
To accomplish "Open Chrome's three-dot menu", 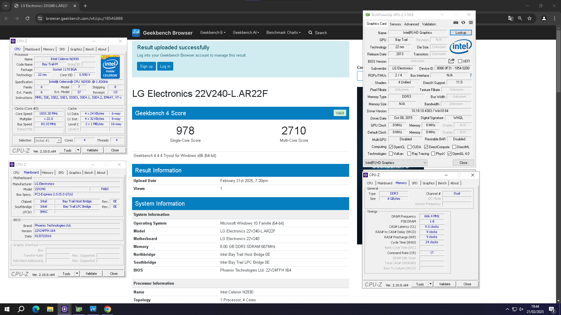I will click(x=555, y=18).
